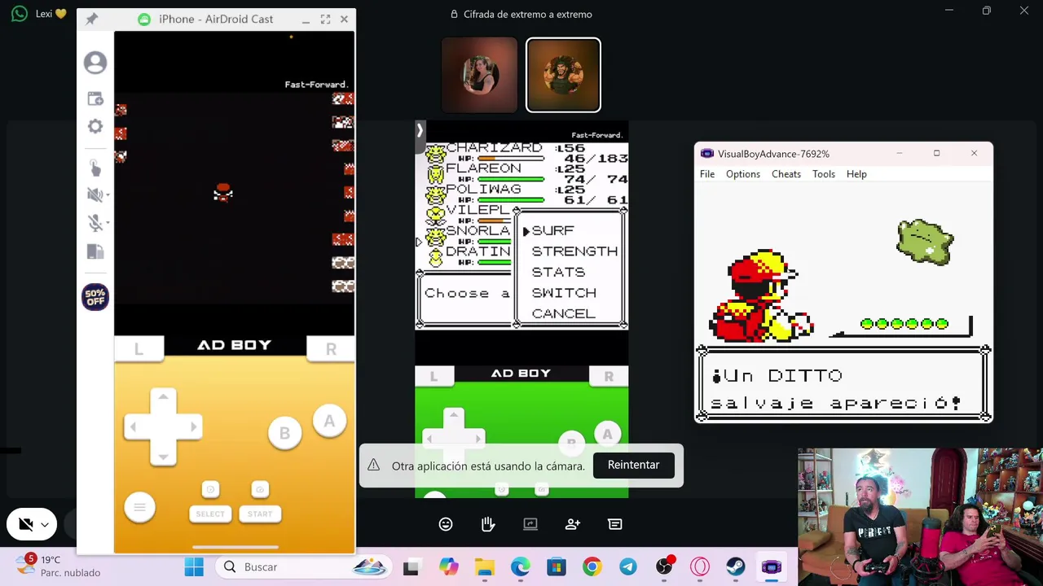Image resolution: width=1043 pixels, height=586 pixels.
Task: Add participant to the call
Action: pos(573,524)
